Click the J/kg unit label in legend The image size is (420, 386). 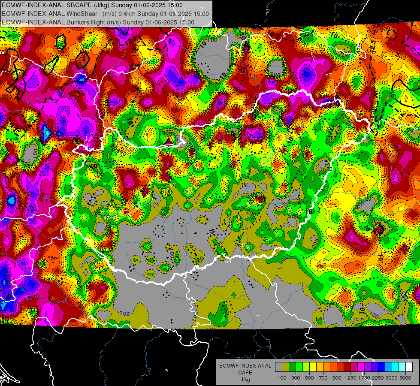pyautogui.click(x=245, y=379)
